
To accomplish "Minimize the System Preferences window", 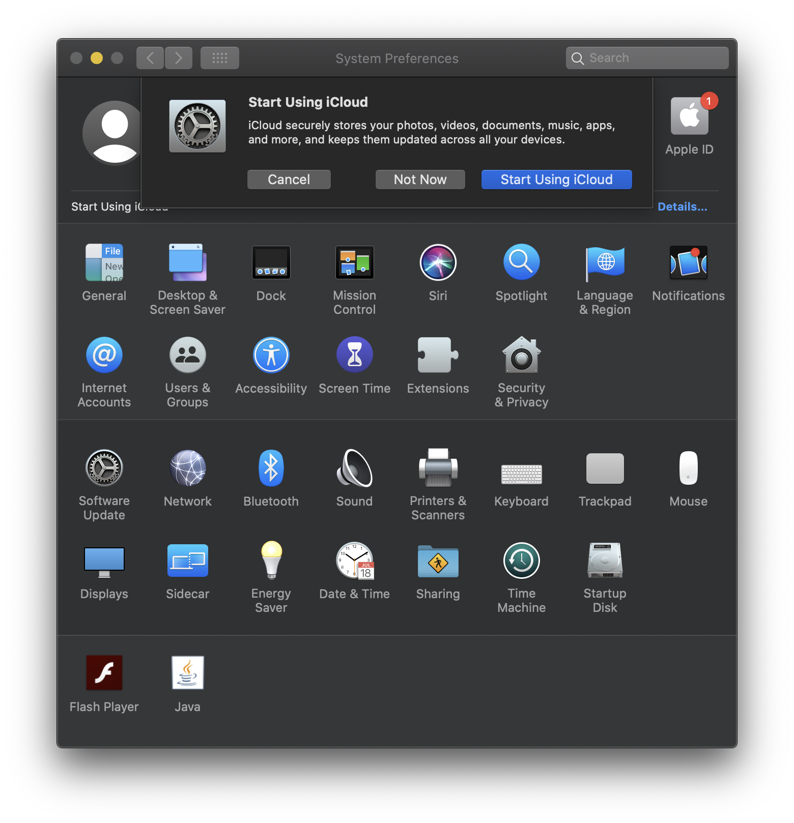I will click(x=97, y=58).
